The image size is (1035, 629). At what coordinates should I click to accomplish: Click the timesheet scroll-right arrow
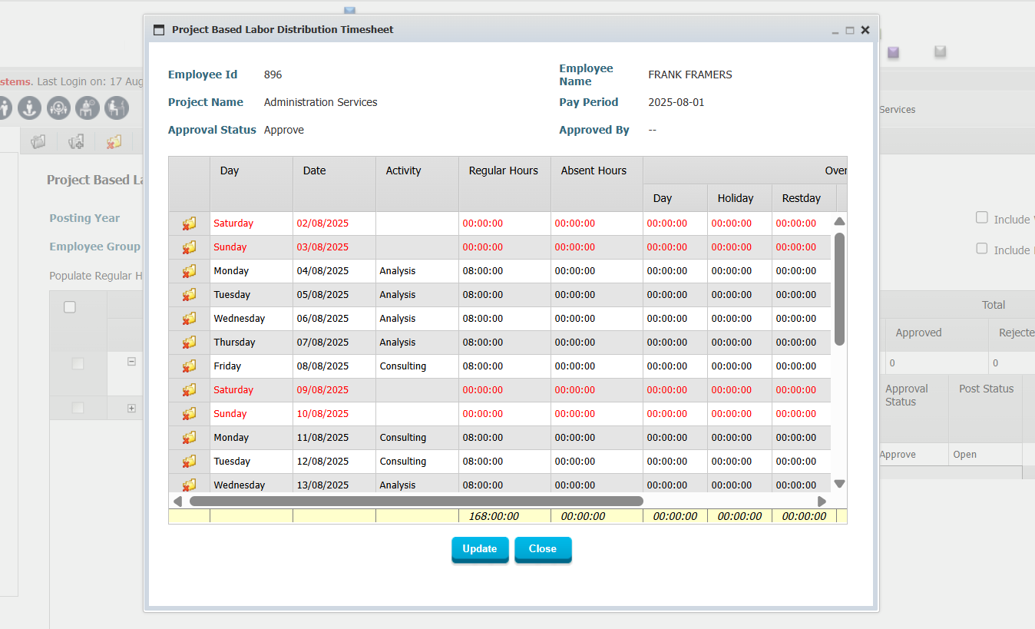tap(822, 501)
